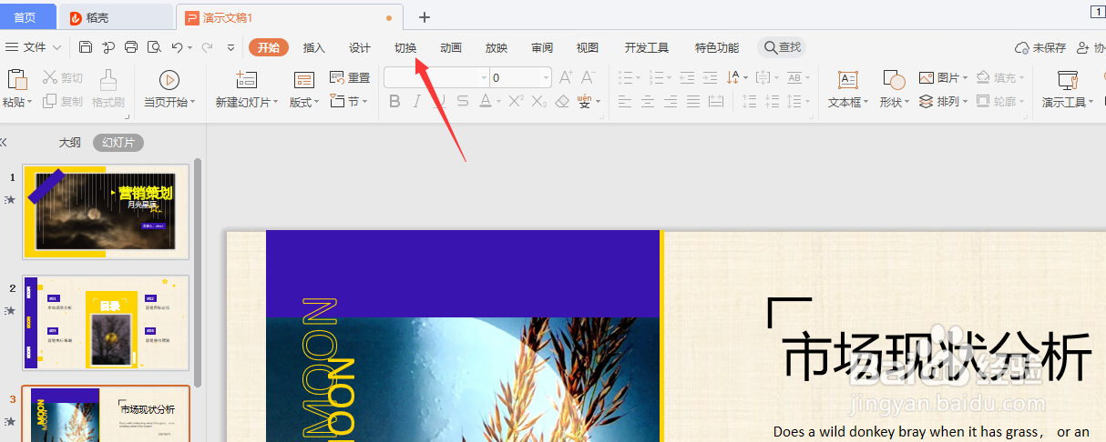
Task: Click the font color A swatch
Action: (x=486, y=102)
